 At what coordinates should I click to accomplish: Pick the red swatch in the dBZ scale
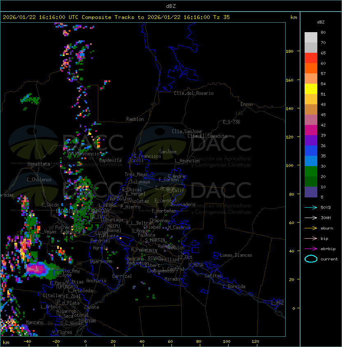coord(311,58)
